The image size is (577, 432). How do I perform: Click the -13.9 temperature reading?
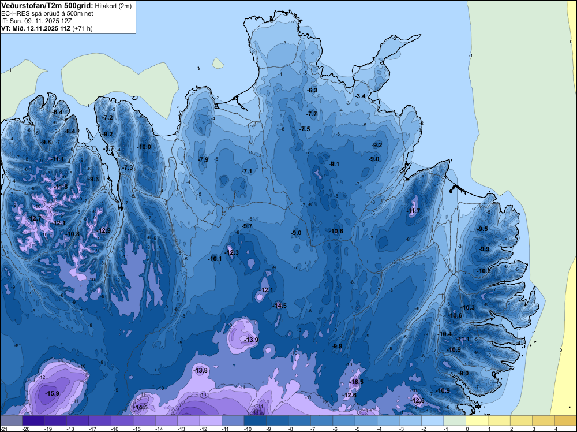click(252, 340)
